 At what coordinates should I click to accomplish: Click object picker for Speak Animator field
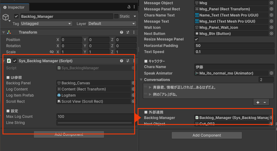[x=271, y=73]
